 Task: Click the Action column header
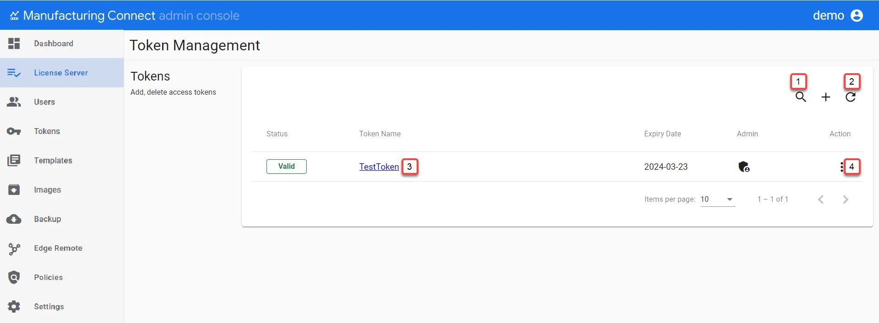[840, 134]
